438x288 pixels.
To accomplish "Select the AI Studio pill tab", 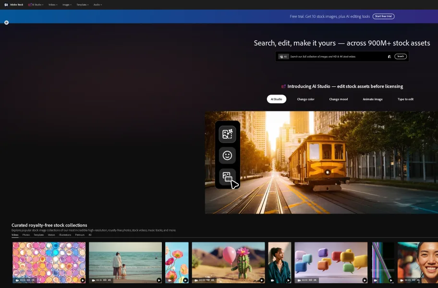I will [x=276, y=99].
